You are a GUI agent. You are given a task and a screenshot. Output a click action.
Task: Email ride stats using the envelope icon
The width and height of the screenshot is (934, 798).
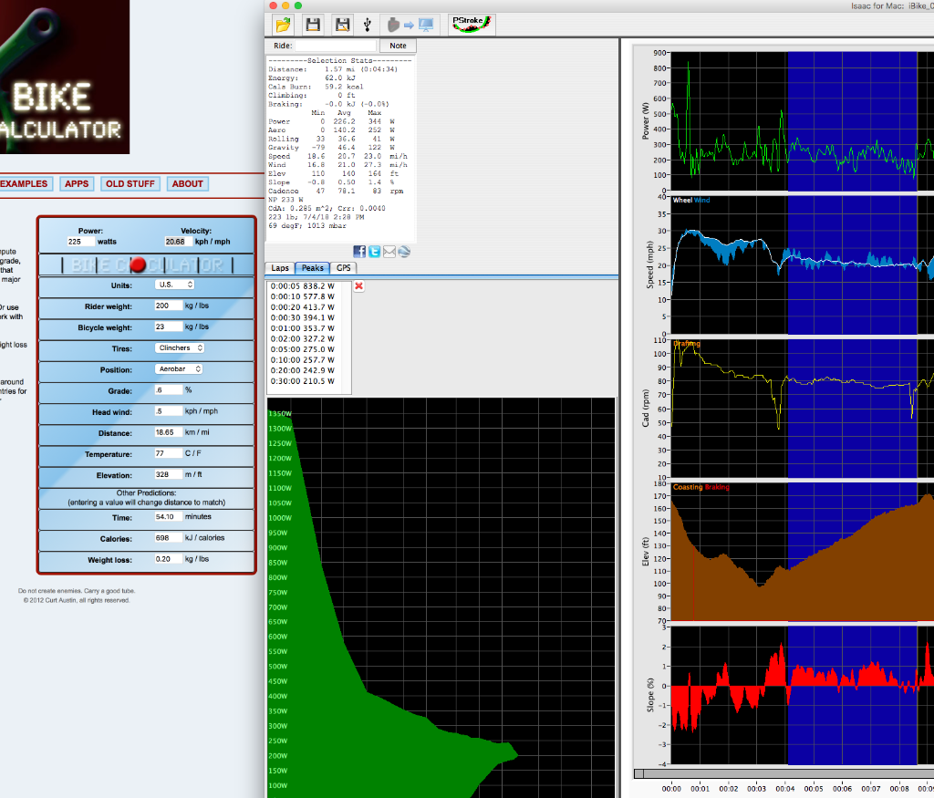coord(389,252)
